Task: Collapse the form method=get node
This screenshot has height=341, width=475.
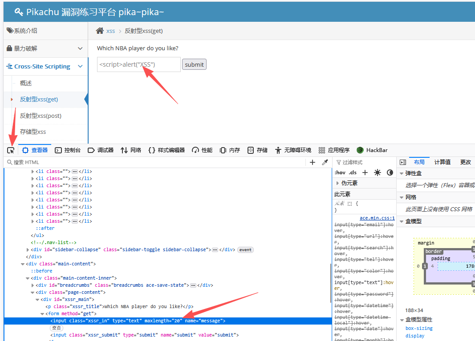Action: point(42,314)
